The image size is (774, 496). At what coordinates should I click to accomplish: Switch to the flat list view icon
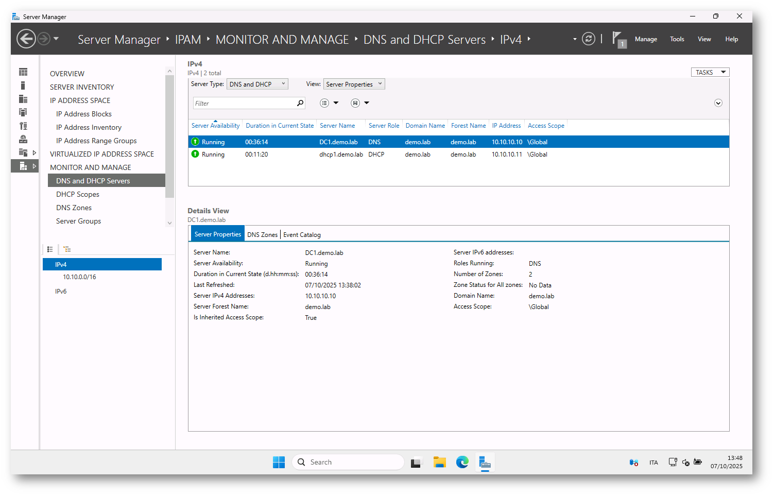pyautogui.click(x=50, y=249)
